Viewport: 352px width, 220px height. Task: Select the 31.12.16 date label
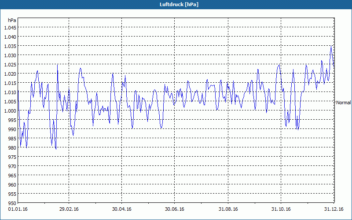coord(334,209)
